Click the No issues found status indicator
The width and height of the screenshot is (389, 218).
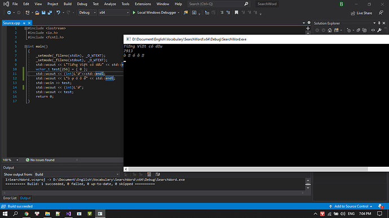40,160
